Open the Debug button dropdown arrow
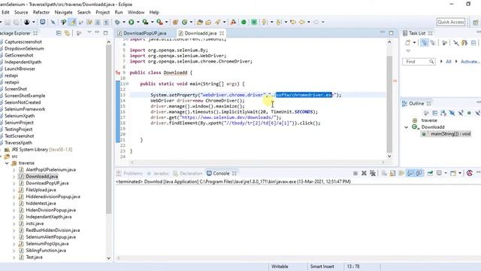481x271 pixels. (x=124, y=22)
